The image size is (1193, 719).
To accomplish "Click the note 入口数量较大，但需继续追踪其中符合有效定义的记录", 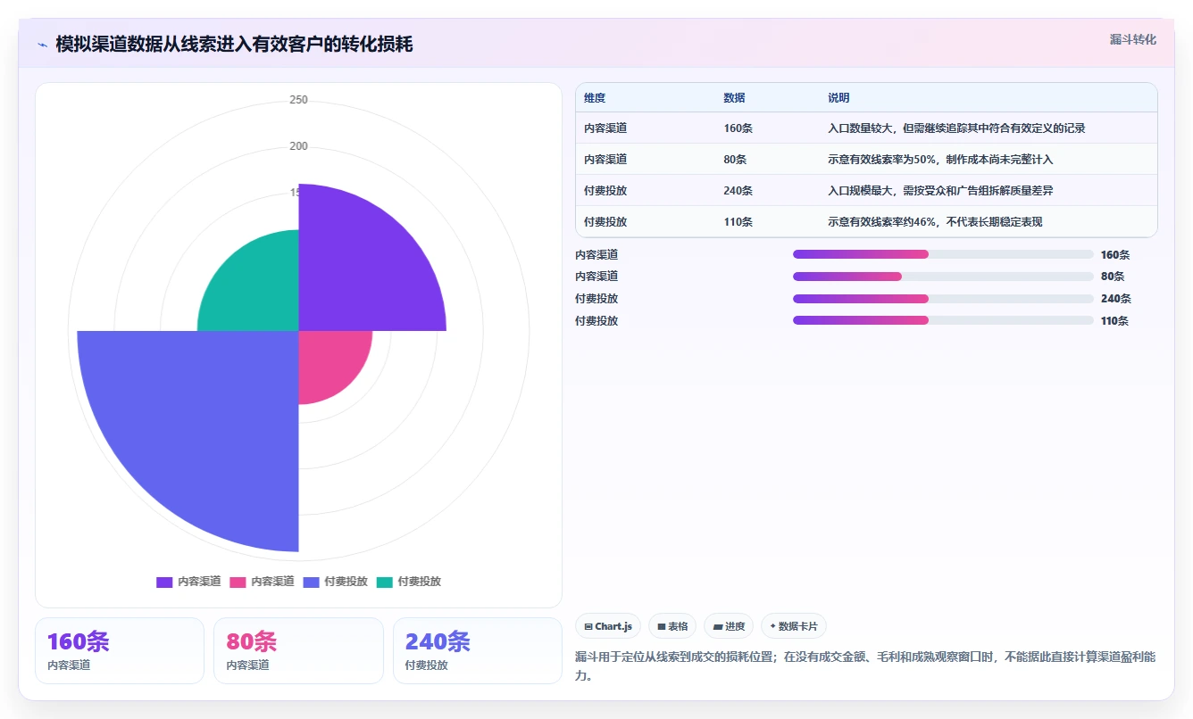I will coord(956,128).
